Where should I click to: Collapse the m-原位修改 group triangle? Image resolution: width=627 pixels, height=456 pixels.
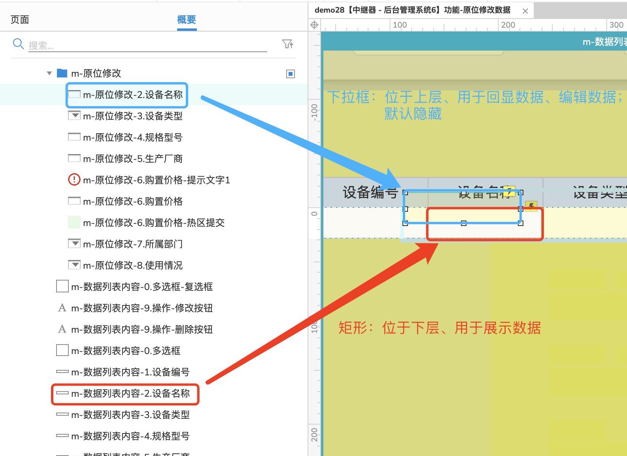click(49, 73)
